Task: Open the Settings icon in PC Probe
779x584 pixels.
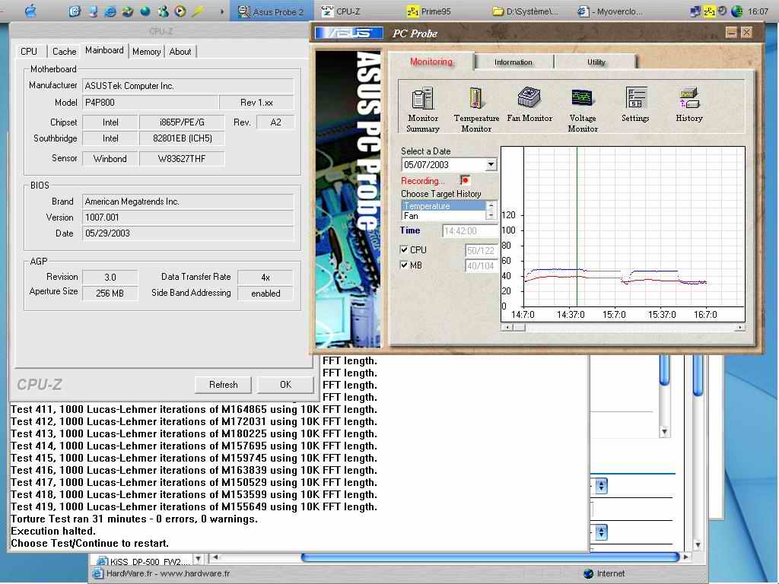Action: [x=635, y=98]
